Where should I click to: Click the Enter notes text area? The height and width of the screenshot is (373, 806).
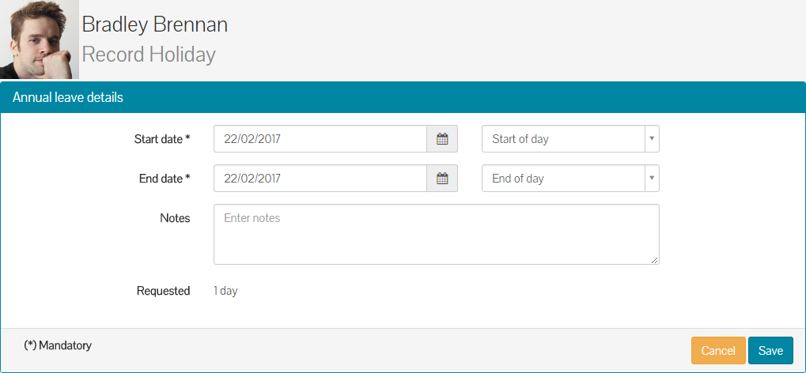(436, 234)
